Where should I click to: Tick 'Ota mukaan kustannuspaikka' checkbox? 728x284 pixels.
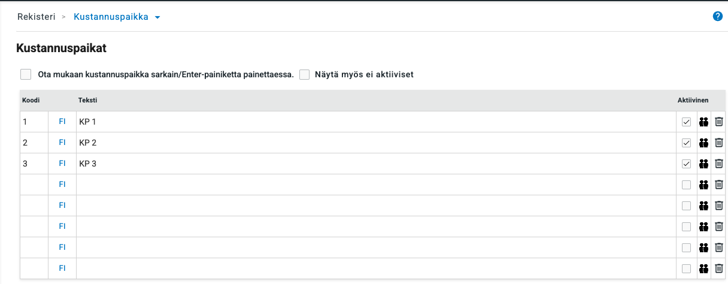(26, 74)
